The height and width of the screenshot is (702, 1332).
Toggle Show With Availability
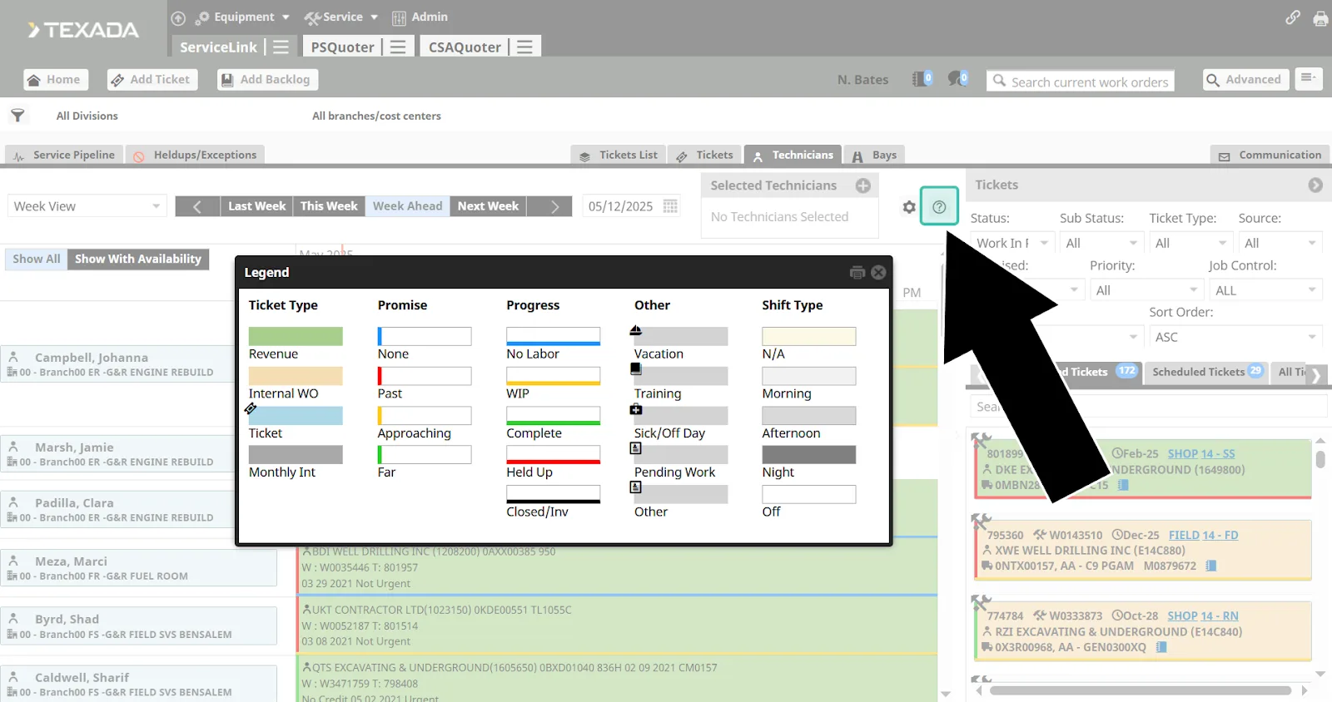click(138, 259)
